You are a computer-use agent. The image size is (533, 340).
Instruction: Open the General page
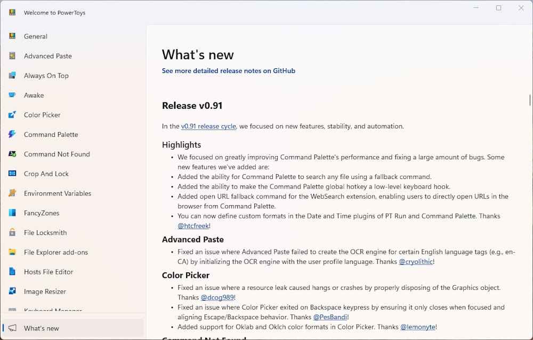click(73, 36)
